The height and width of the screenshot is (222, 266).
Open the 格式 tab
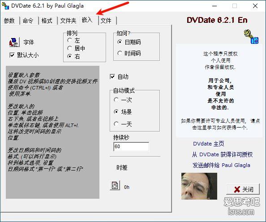coord(47,21)
